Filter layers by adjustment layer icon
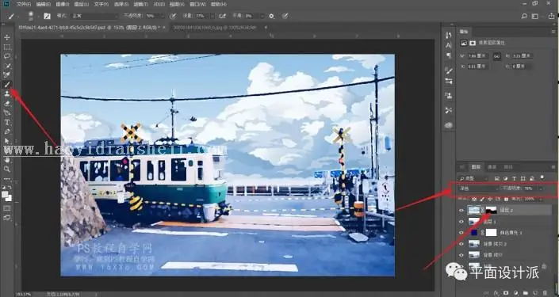The width and height of the screenshot is (559, 297). point(506,178)
